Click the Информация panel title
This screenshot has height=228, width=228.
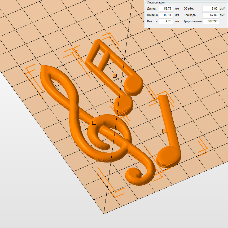coord(156,2)
